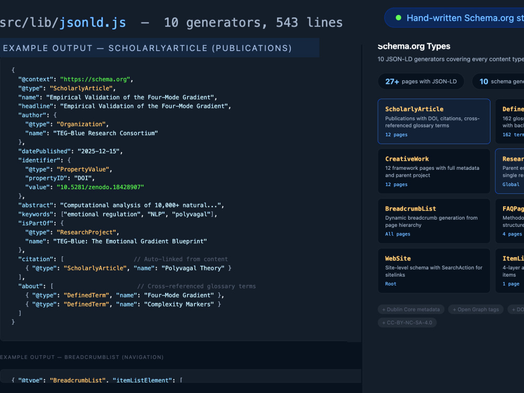
Task: Click the '+ Open Graph tags' tag
Action: pyautogui.click(x=476, y=310)
